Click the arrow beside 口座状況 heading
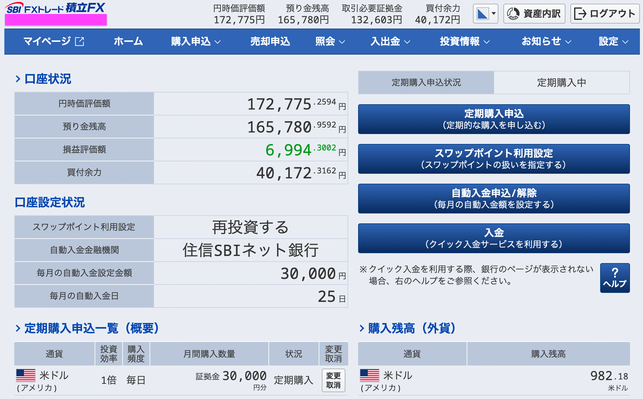Viewport: 643px width, 399px height. pyautogui.click(x=18, y=79)
